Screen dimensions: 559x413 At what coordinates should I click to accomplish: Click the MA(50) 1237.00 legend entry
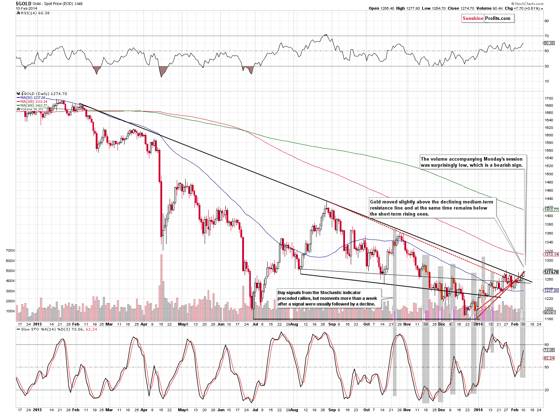pyautogui.click(x=31, y=97)
